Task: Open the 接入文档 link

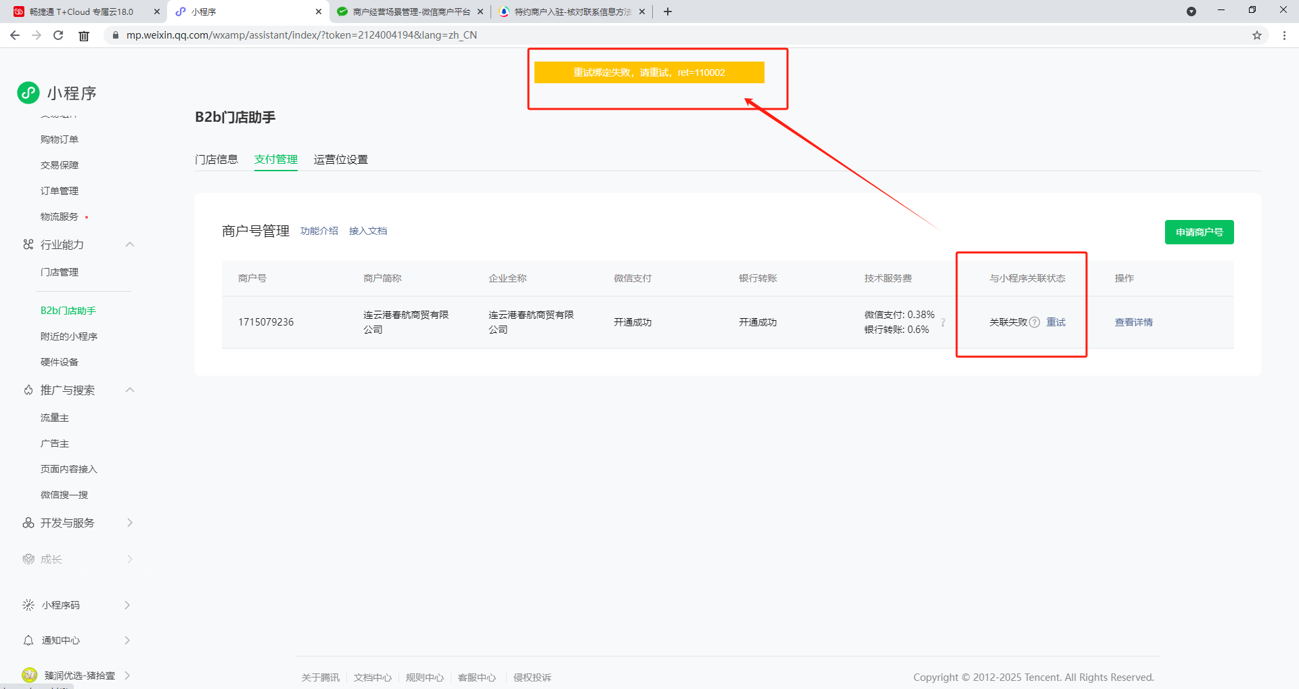Action: pos(368,231)
